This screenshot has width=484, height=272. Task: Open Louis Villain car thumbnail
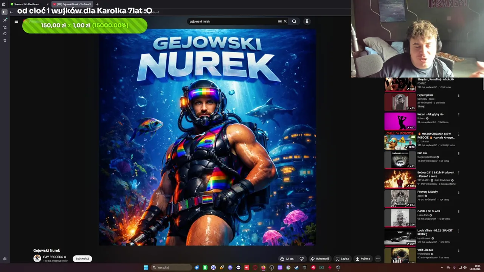coord(400,237)
